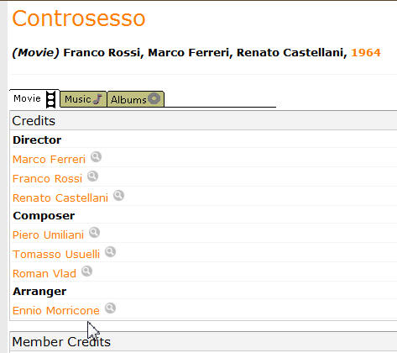Screen dimensions: 397x353
Task: Select the Movie tab
Action: (34, 99)
